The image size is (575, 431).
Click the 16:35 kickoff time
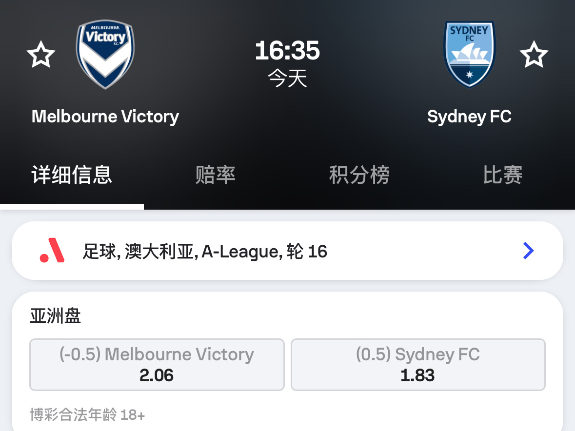click(288, 51)
